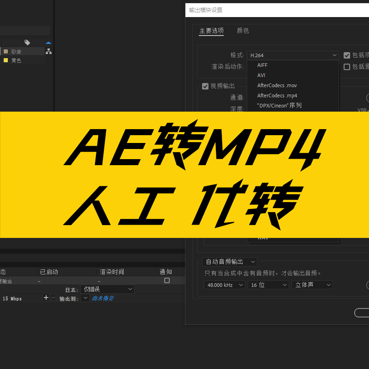Click the flowchart icon beside 砂岩

[x=49, y=52]
